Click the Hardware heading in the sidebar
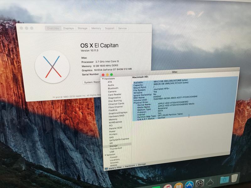 click(109, 79)
